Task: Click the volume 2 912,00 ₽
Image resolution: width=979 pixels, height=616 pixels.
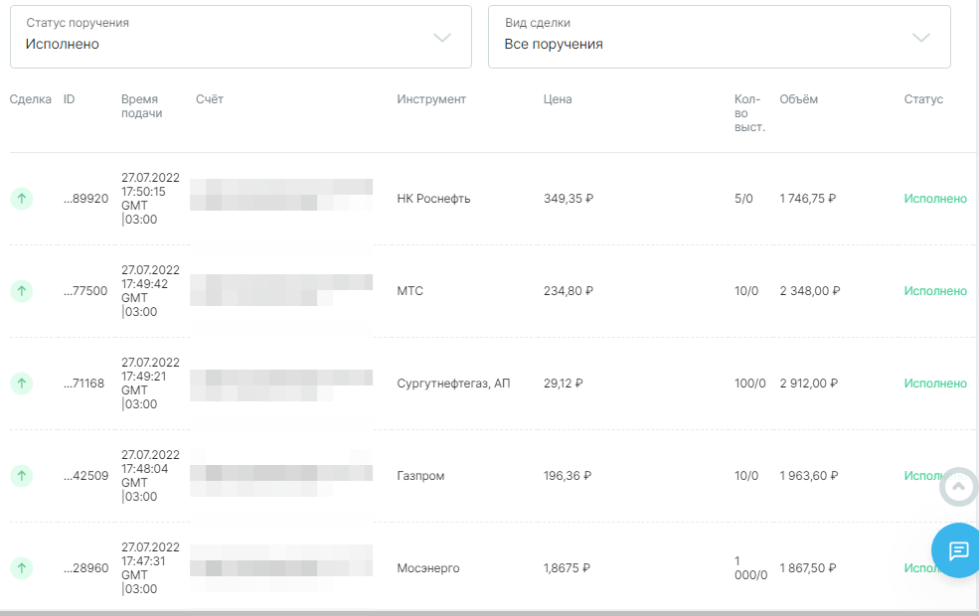Action: pyautogui.click(x=809, y=384)
